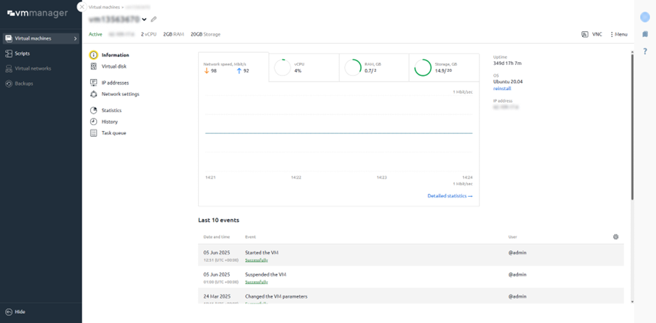Click the documentation book icon
This screenshot has width=656, height=323.
pos(645,34)
